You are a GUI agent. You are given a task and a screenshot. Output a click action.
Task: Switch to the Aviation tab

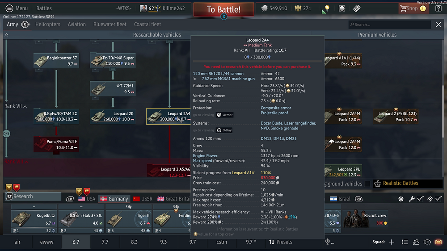tap(77, 25)
